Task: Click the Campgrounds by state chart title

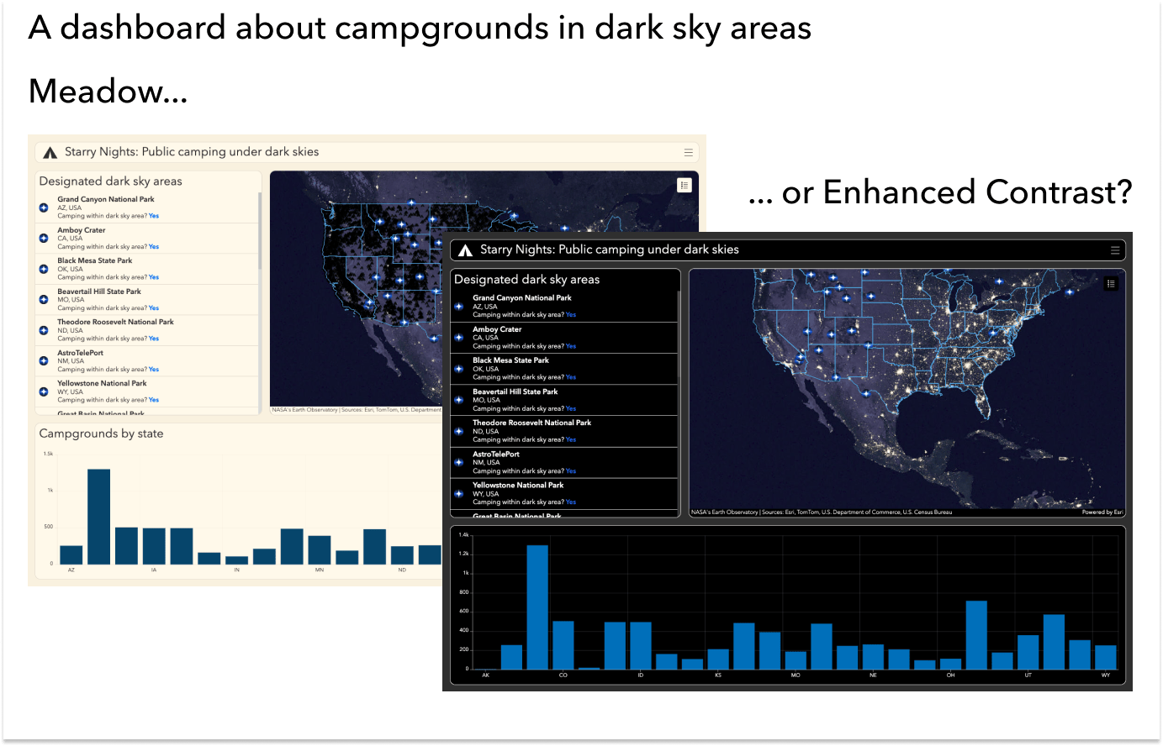Action: pyautogui.click(x=102, y=433)
